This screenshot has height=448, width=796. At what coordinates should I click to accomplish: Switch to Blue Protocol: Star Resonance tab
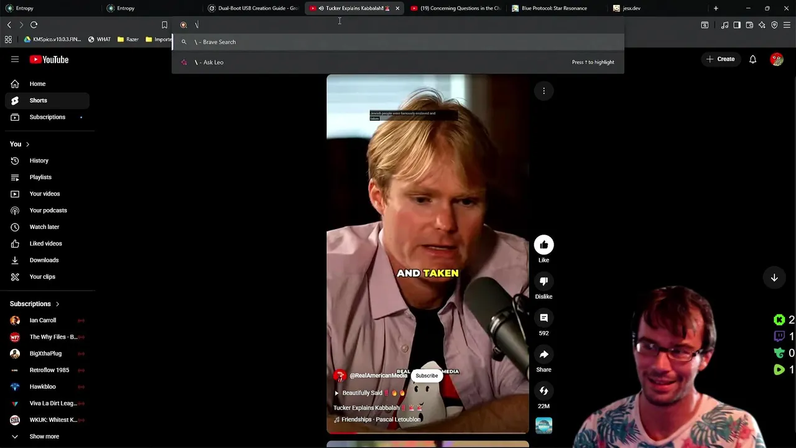coord(556,8)
